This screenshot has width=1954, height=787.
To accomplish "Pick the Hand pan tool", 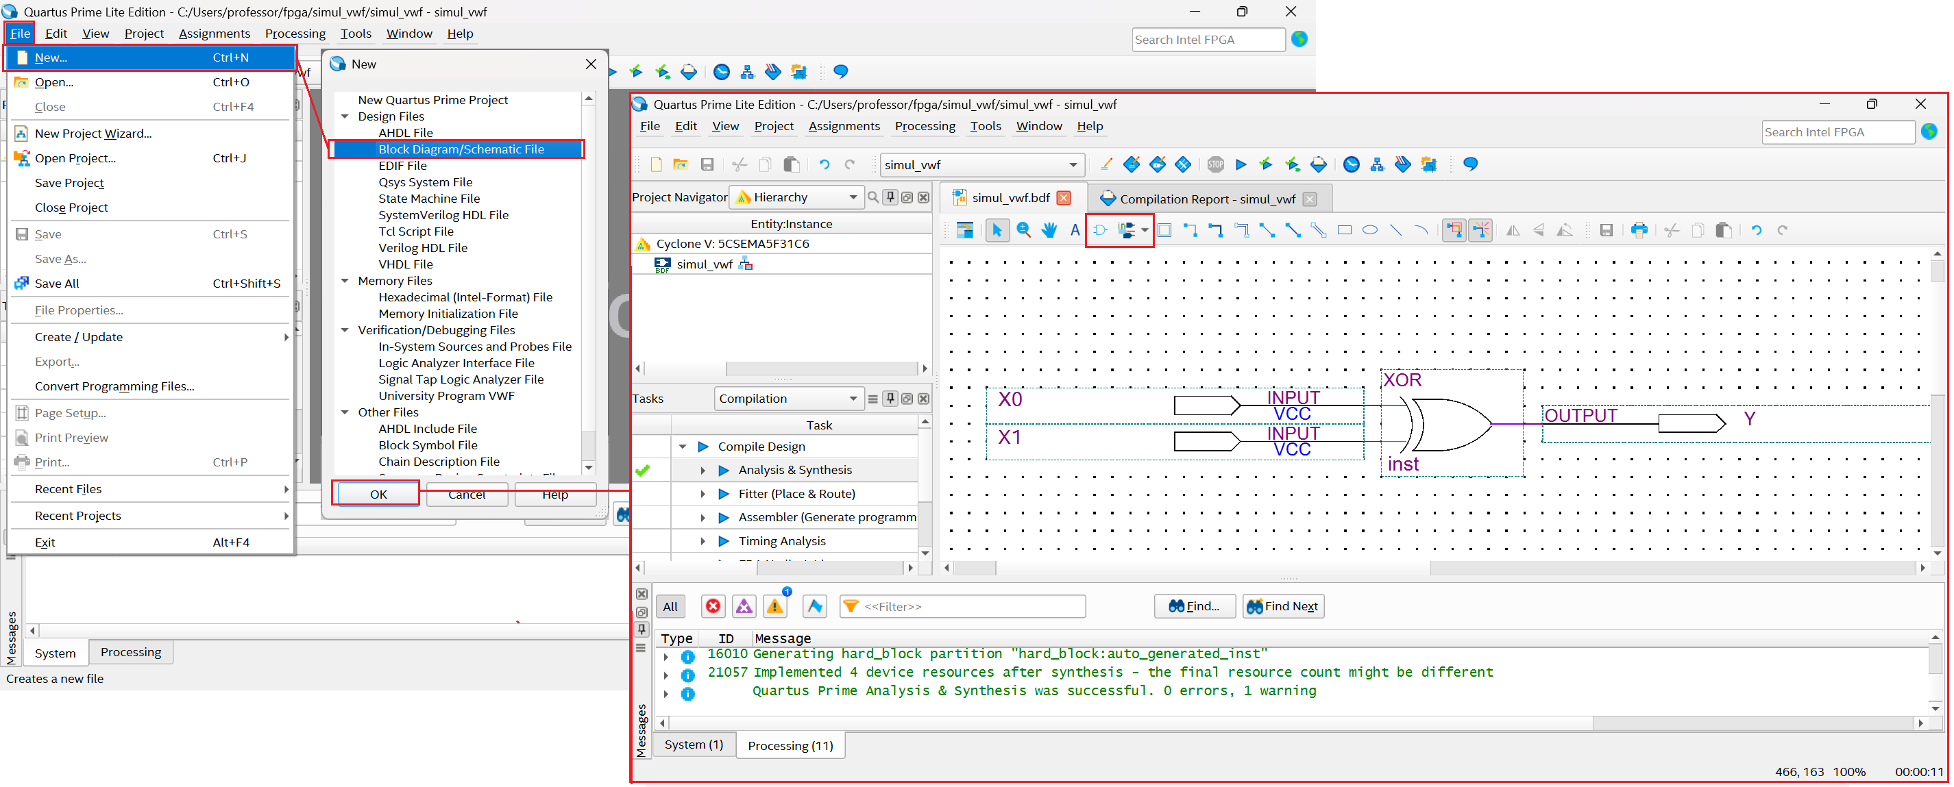I will [1049, 231].
